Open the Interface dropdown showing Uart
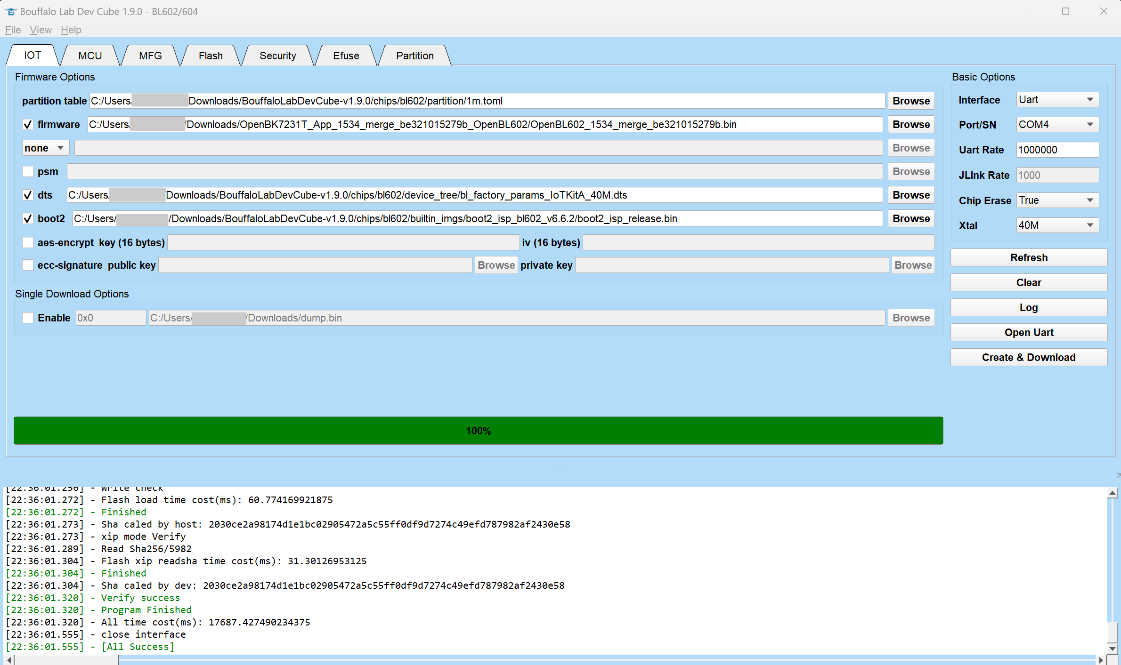Image resolution: width=1121 pixels, height=665 pixels. click(x=1057, y=100)
